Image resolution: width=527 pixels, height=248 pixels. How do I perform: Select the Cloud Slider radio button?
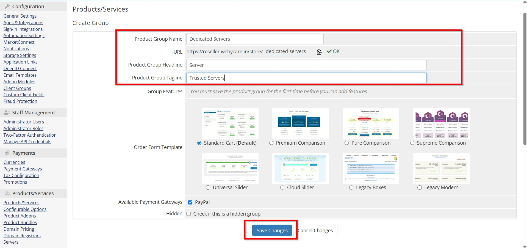282,188
